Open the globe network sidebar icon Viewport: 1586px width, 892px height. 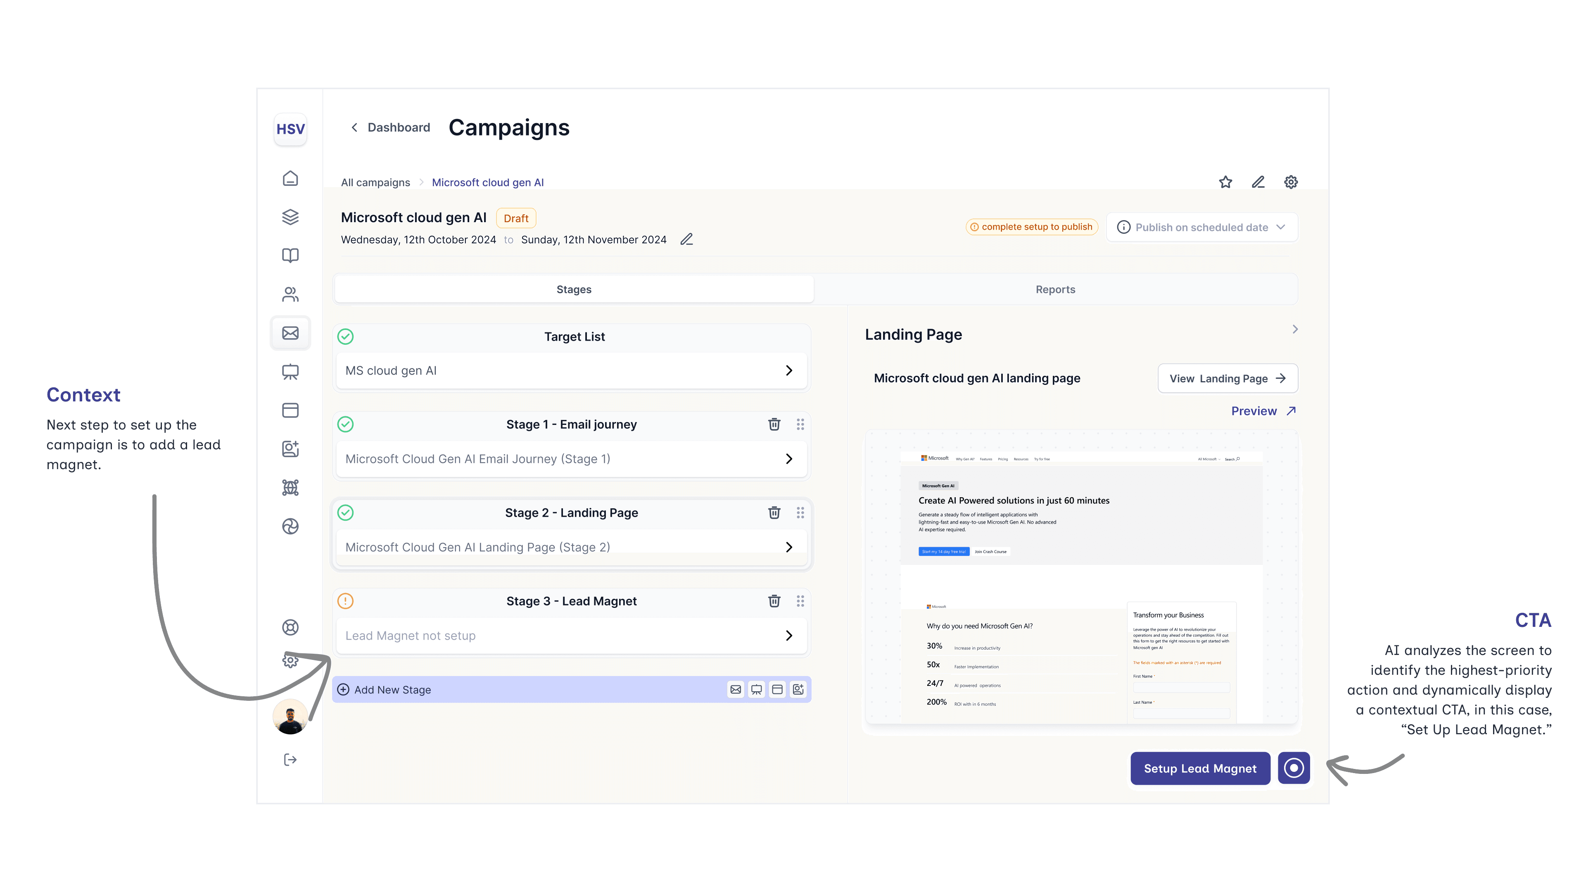pos(290,488)
